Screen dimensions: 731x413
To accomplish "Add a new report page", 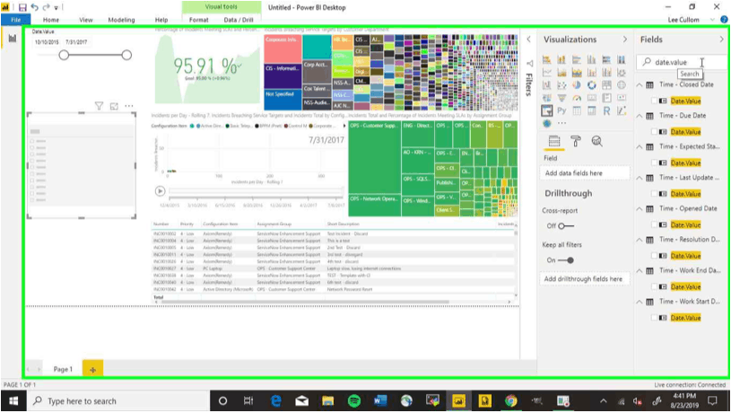I will [x=92, y=369].
